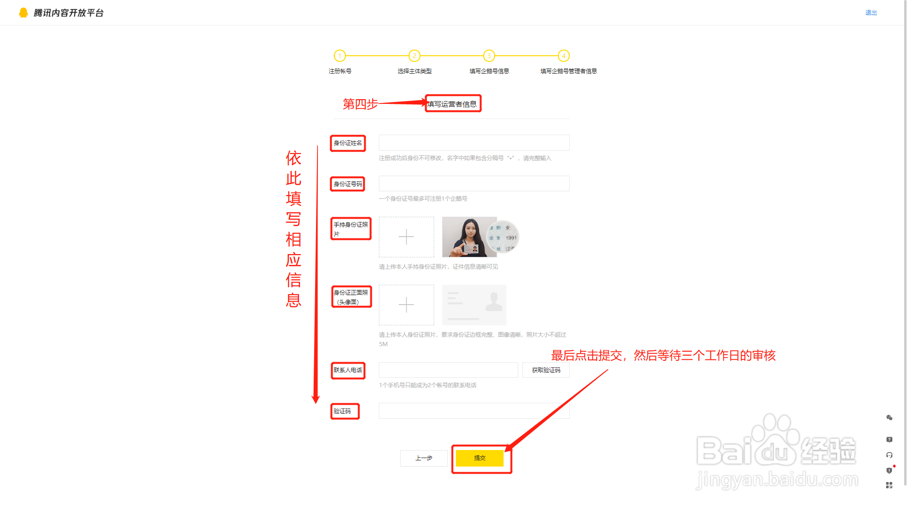Screen dimensions: 907x510
Task: Click the handheld ID sample photo thumbnail
Action: tap(469, 237)
